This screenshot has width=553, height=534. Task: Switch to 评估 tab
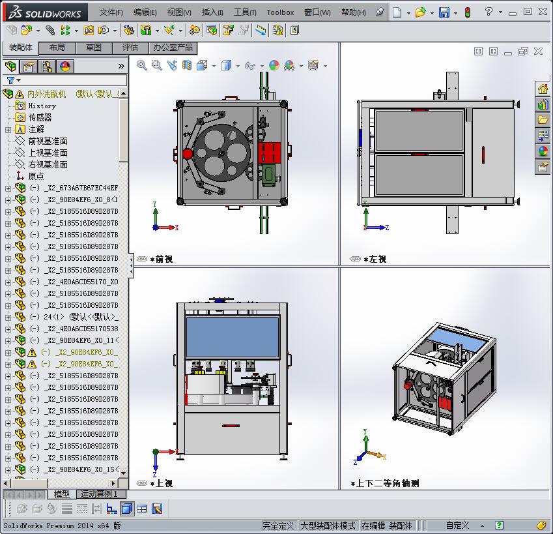coord(130,48)
